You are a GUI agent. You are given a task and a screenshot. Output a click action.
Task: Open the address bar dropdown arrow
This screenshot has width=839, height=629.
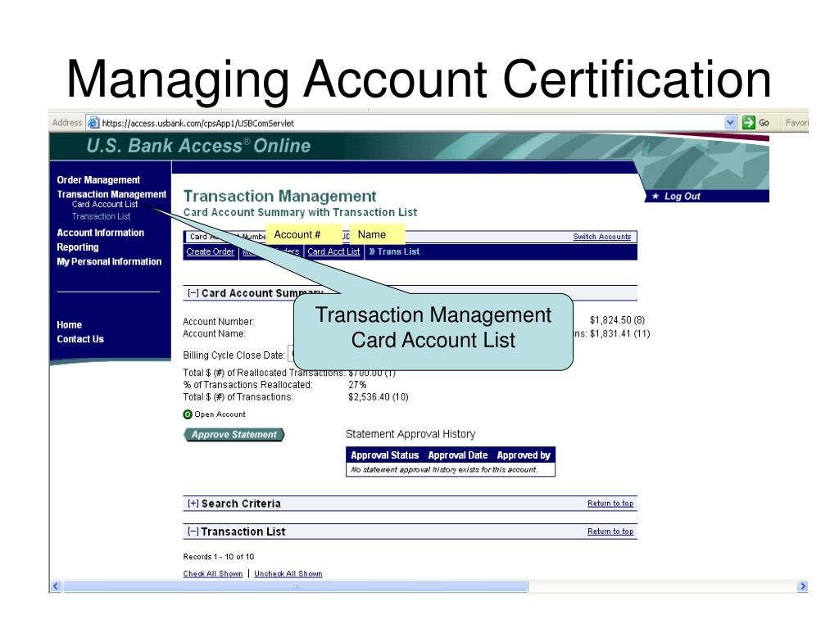tap(730, 123)
